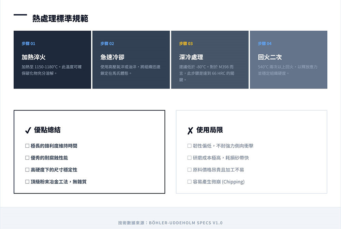Click the 加熱至 1150-1180°C description text
341x229 pixels.
tap(51, 70)
